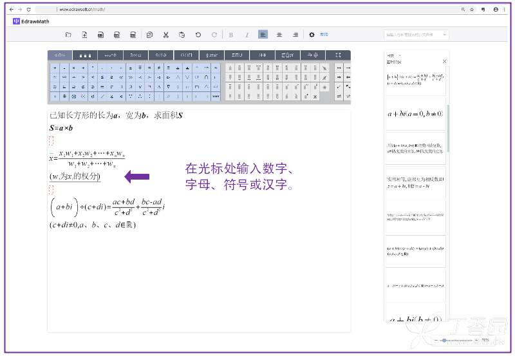Close the formula library side panel
Screen dimensions: 515x356
pyautogui.click(x=444, y=61)
